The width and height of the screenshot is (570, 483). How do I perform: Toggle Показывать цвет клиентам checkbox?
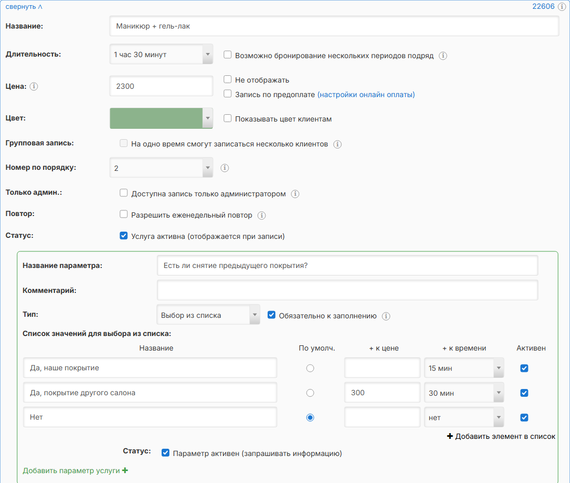(228, 118)
